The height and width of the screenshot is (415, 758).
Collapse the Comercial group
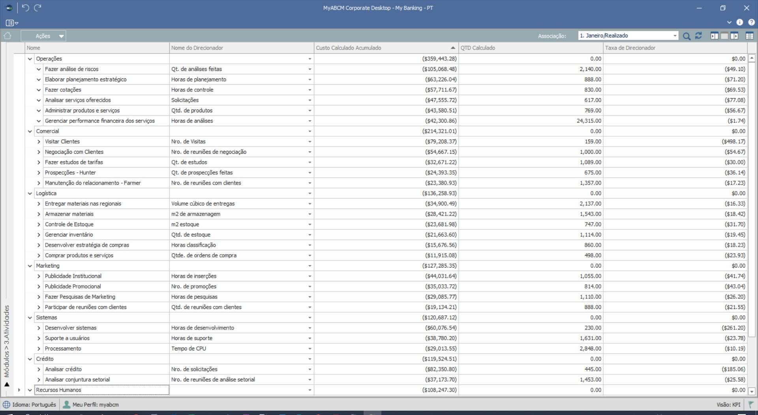point(30,131)
